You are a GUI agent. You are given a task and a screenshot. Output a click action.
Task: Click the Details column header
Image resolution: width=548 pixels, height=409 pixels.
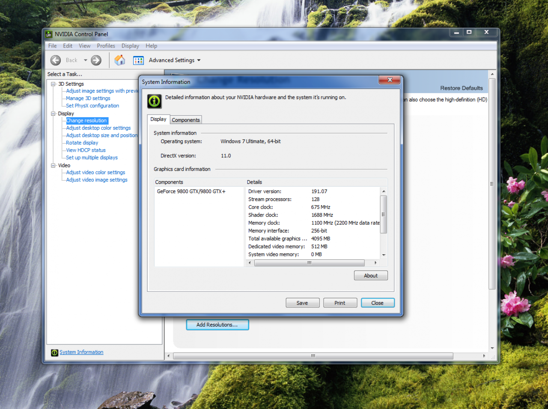(x=316, y=182)
